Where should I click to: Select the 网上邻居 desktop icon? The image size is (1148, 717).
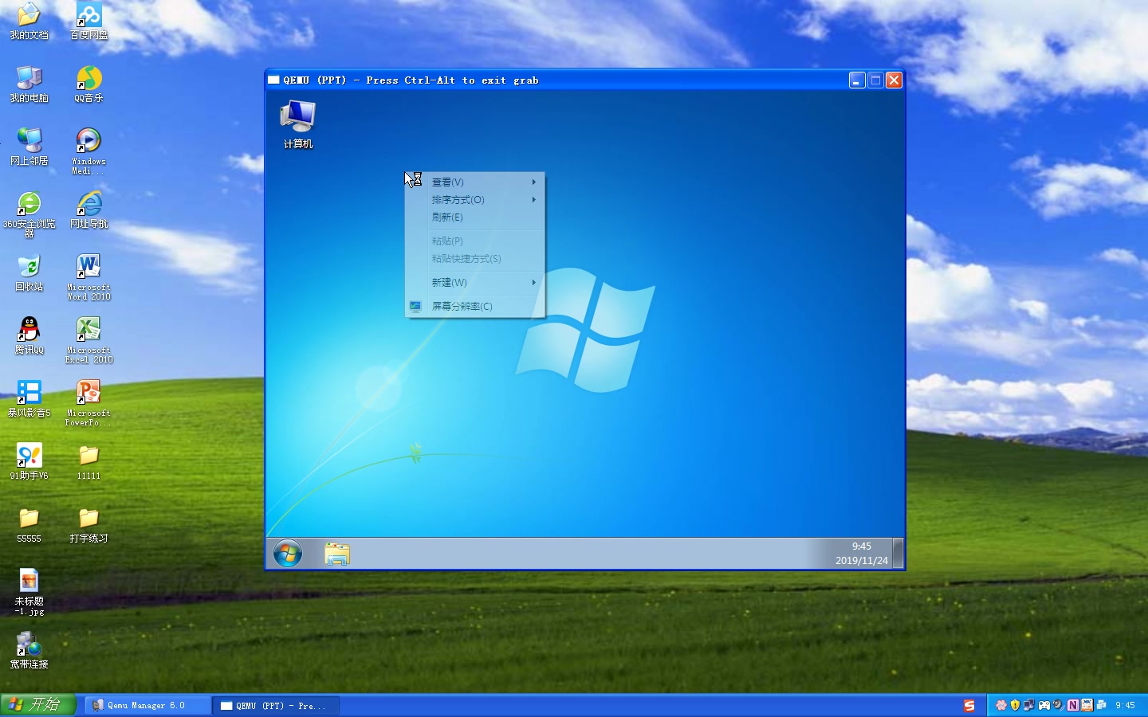[29, 147]
